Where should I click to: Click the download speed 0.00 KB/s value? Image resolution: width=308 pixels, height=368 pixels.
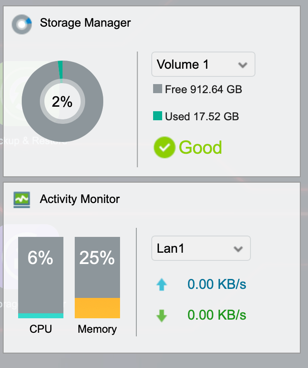pos(217,315)
